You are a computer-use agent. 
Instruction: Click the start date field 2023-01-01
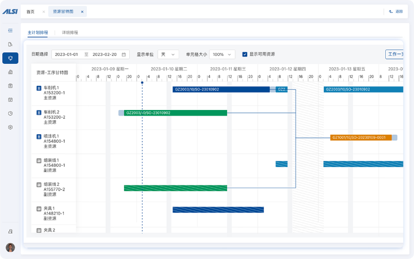point(67,55)
